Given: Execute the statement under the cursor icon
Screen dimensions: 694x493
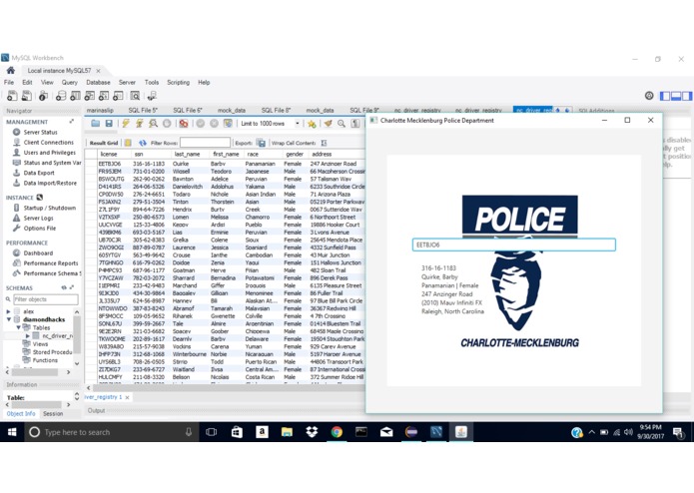Looking at the screenshot, I should (x=139, y=124).
